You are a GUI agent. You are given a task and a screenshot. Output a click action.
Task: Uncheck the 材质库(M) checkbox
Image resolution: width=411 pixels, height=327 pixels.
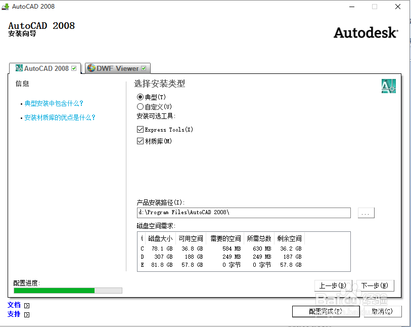click(x=140, y=141)
